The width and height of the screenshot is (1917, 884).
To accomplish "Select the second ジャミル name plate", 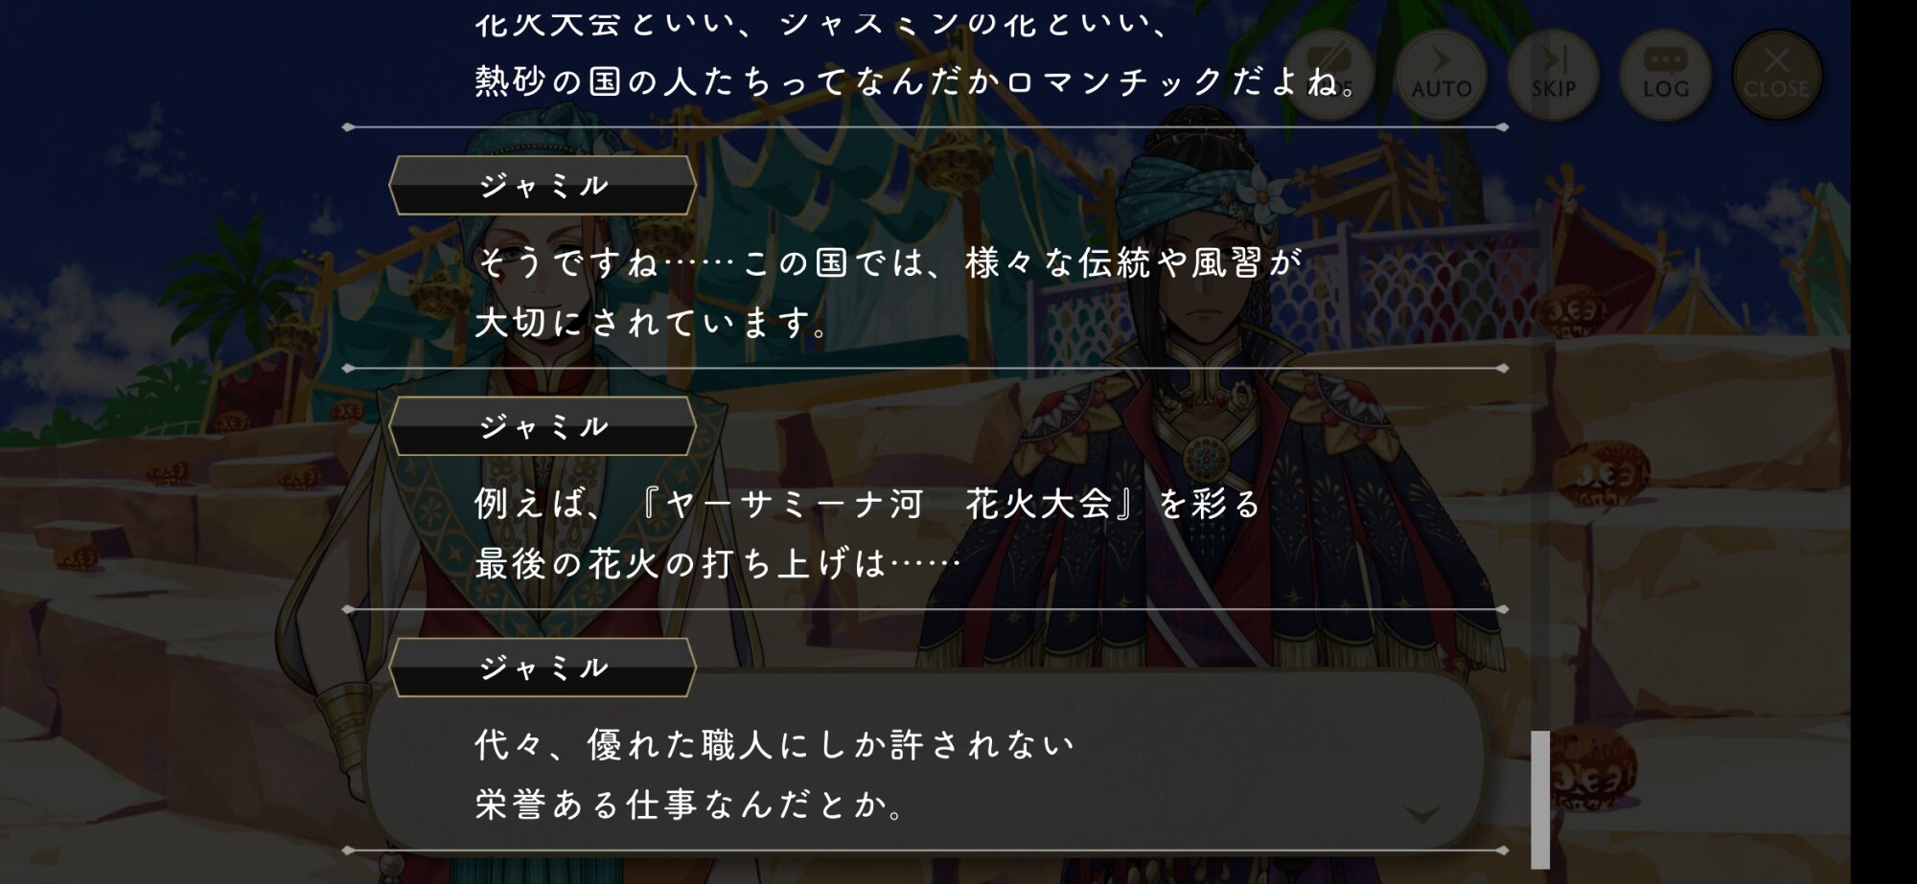I will (543, 426).
